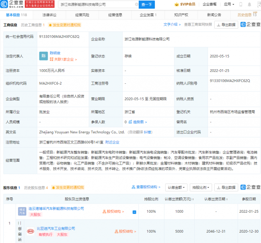The width and height of the screenshot is (261, 243).
Task: Switch to the 基本信息 tab
Action: point(16,15)
